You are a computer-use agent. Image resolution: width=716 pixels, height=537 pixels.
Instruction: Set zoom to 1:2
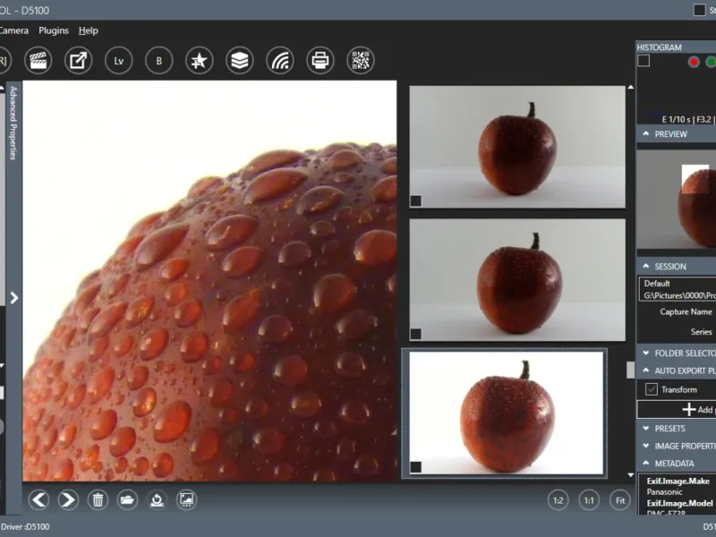click(x=558, y=500)
